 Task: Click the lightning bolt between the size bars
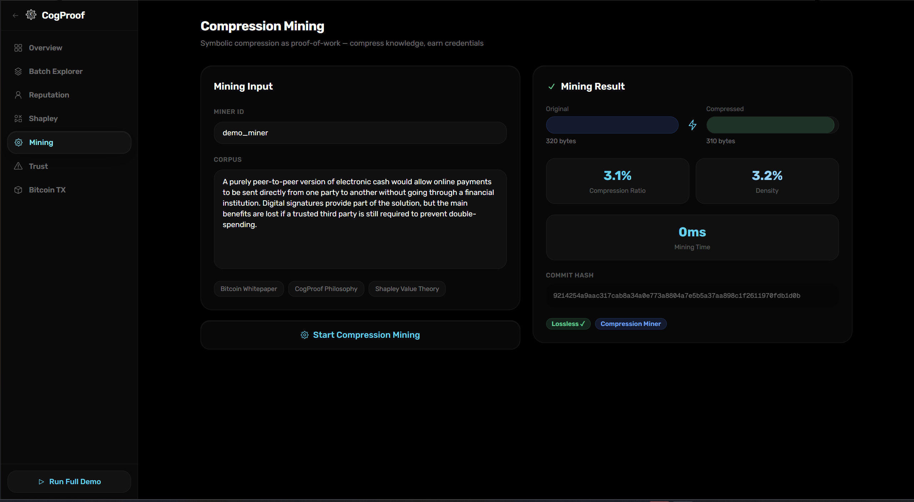pyautogui.click(x=692, y=125)
